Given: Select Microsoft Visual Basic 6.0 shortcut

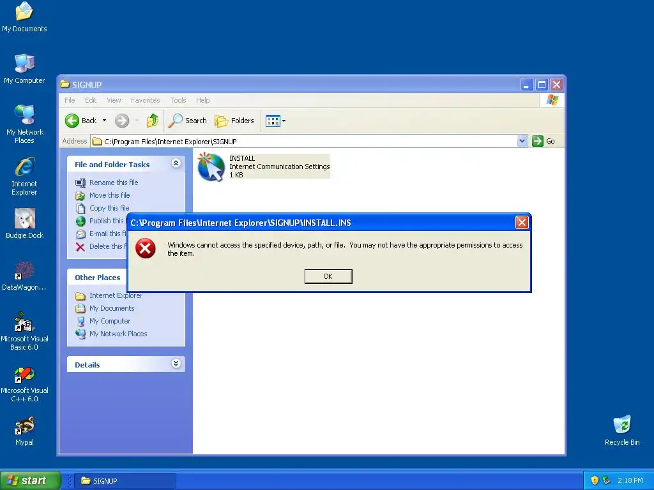Looking at the screenshot, I should (24, 331).
